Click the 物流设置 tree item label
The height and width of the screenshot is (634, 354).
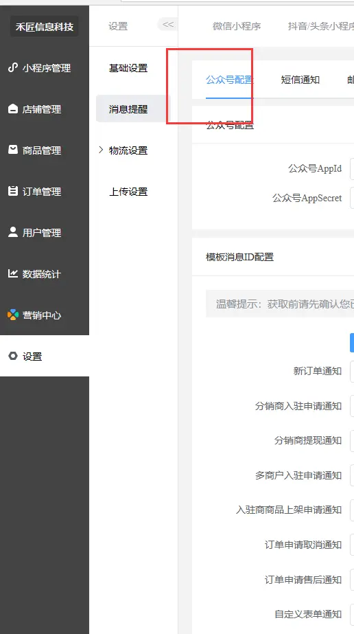(x=128, y=150)
